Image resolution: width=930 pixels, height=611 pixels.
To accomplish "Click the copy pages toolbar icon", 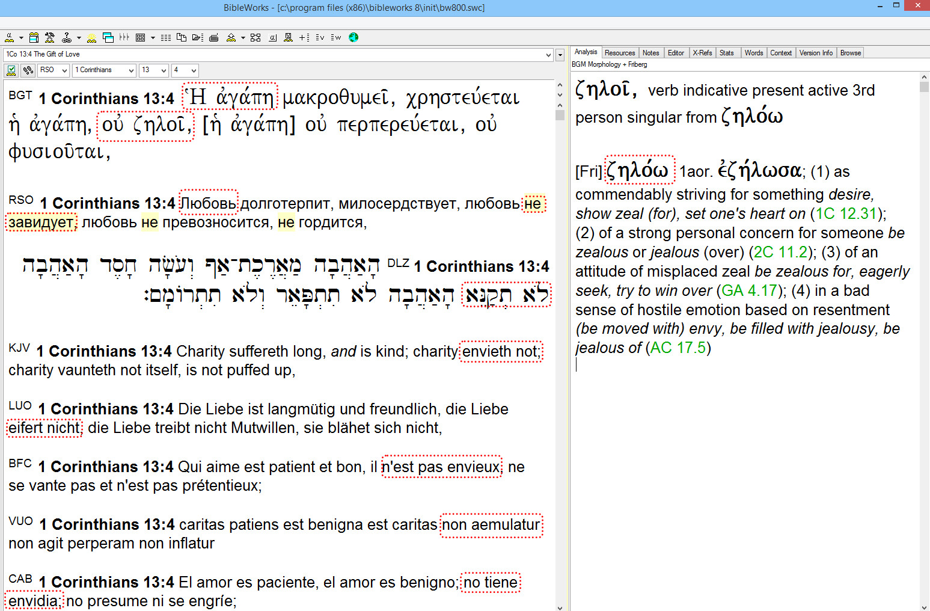I will pyautogui.click(x=182, y=37).
